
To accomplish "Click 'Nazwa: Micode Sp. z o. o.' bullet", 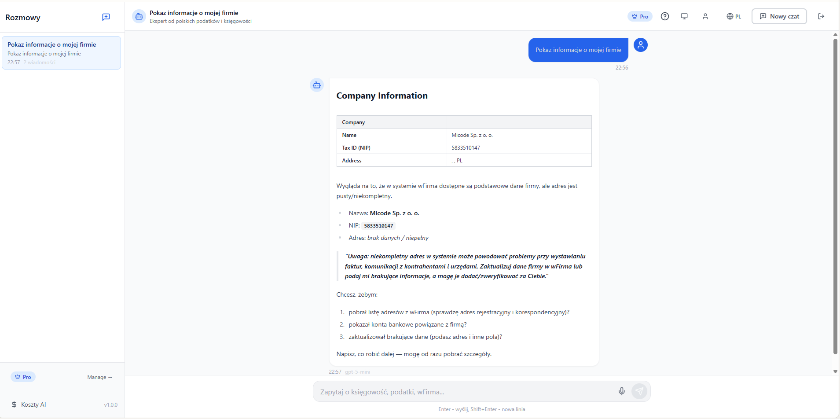I will [384, 213].
